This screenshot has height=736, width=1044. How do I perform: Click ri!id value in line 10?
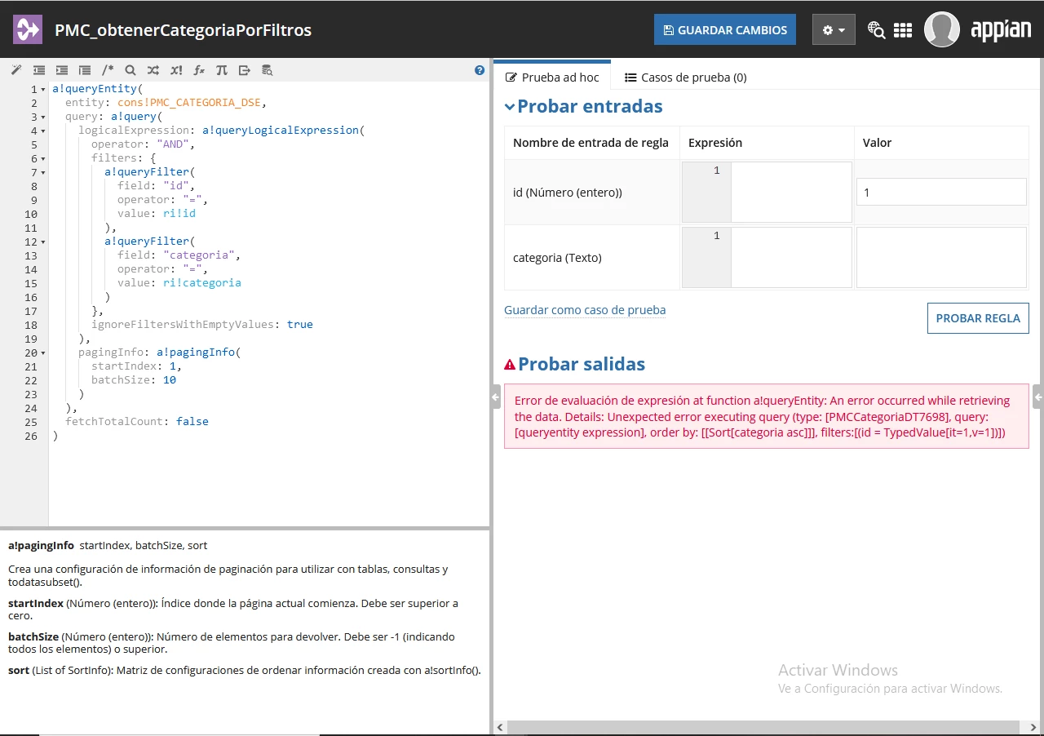click(x=179, y=214)
